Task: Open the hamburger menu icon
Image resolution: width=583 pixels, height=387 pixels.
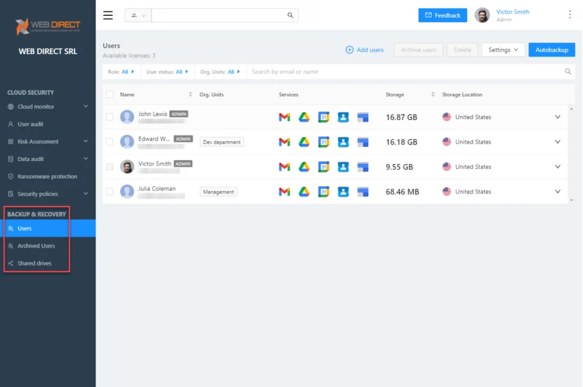Action: (108, 15)
